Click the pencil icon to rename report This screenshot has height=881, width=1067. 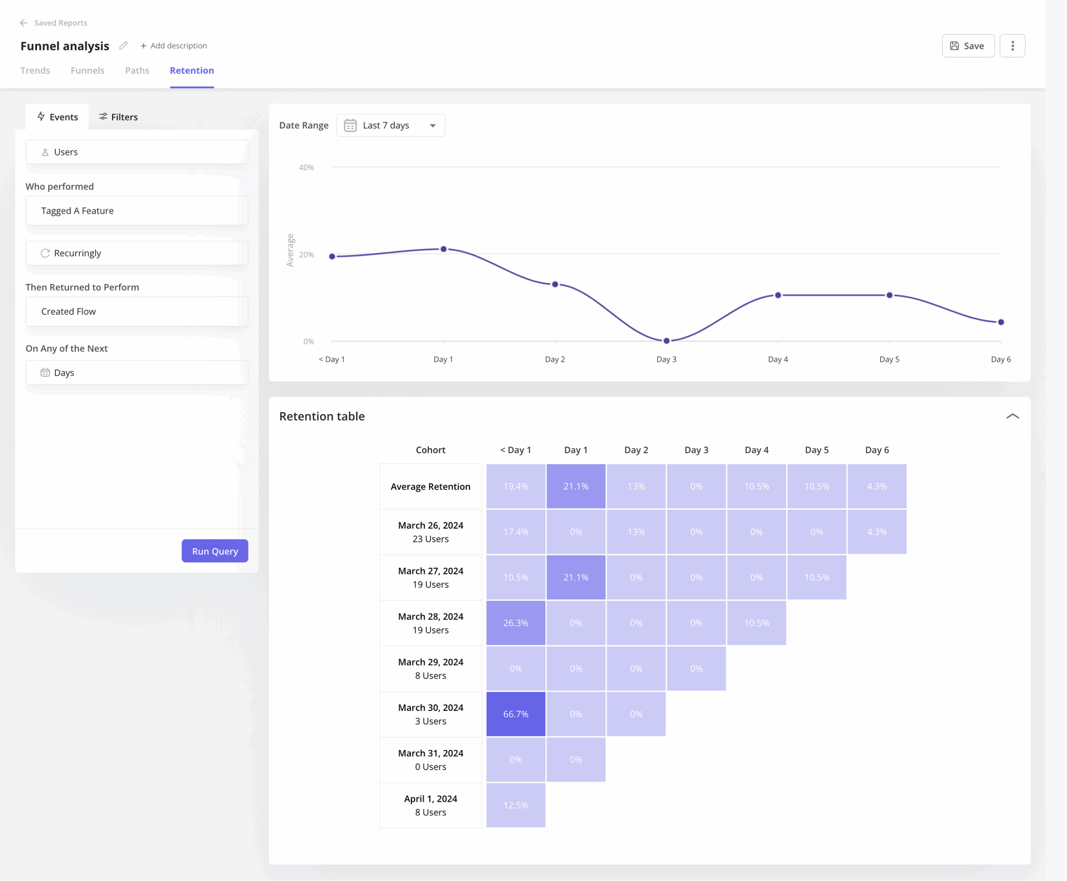pyautogui.click(x=123, y=46)
